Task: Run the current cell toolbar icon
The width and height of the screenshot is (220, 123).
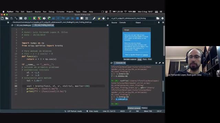Action: point(34,18)
